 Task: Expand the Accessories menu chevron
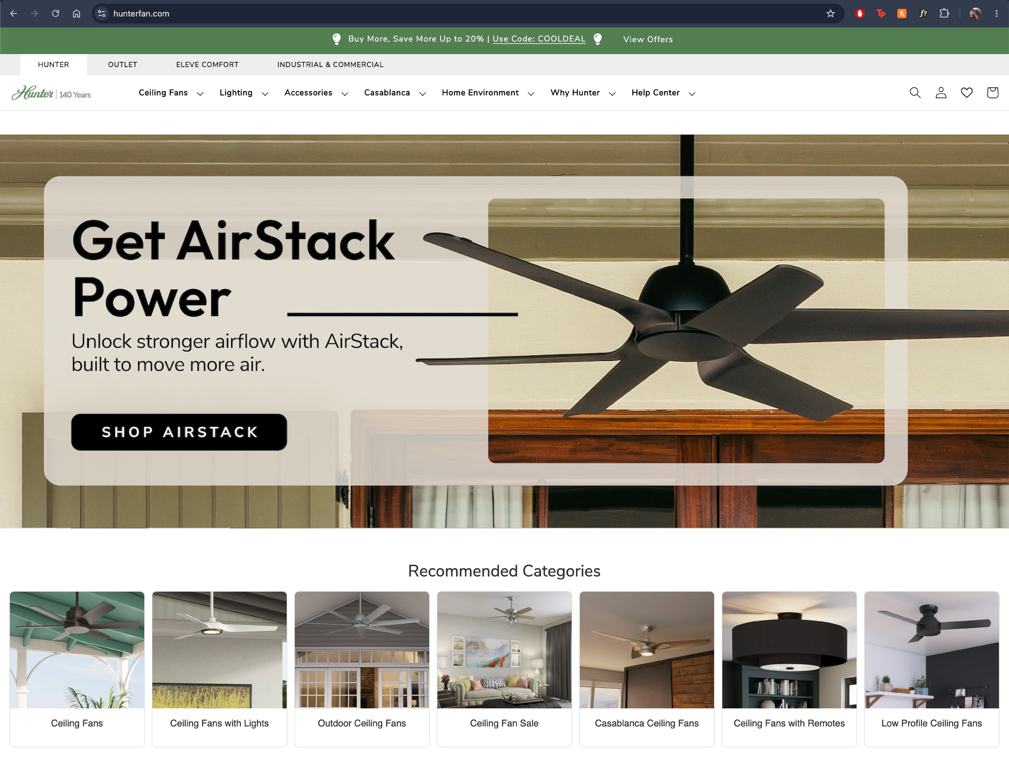coord(344,94)
